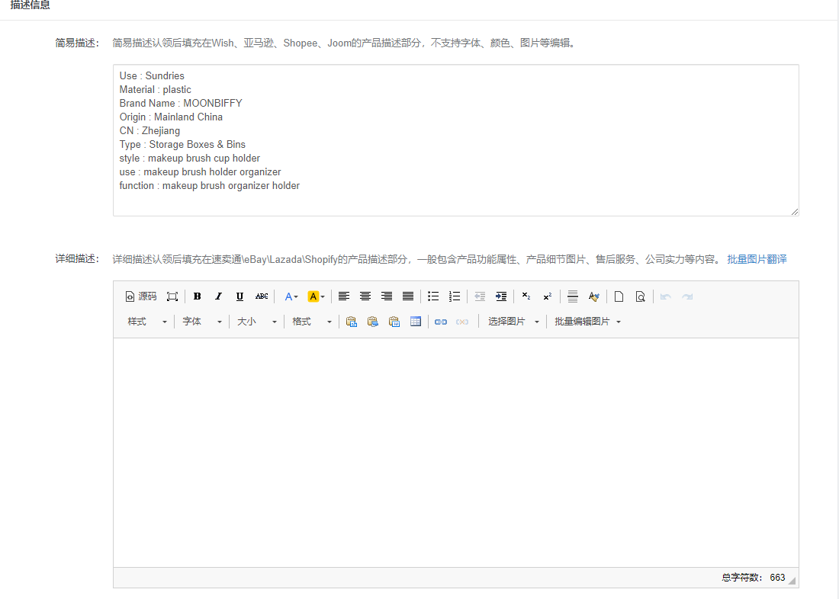Insert a table
The width and height of the screenshot is (839, 599).
click(x=416, y=322)
